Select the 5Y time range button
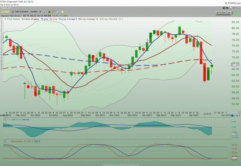Image resolution: width=241 pixels, height=166 pixels. click(104, 165)
